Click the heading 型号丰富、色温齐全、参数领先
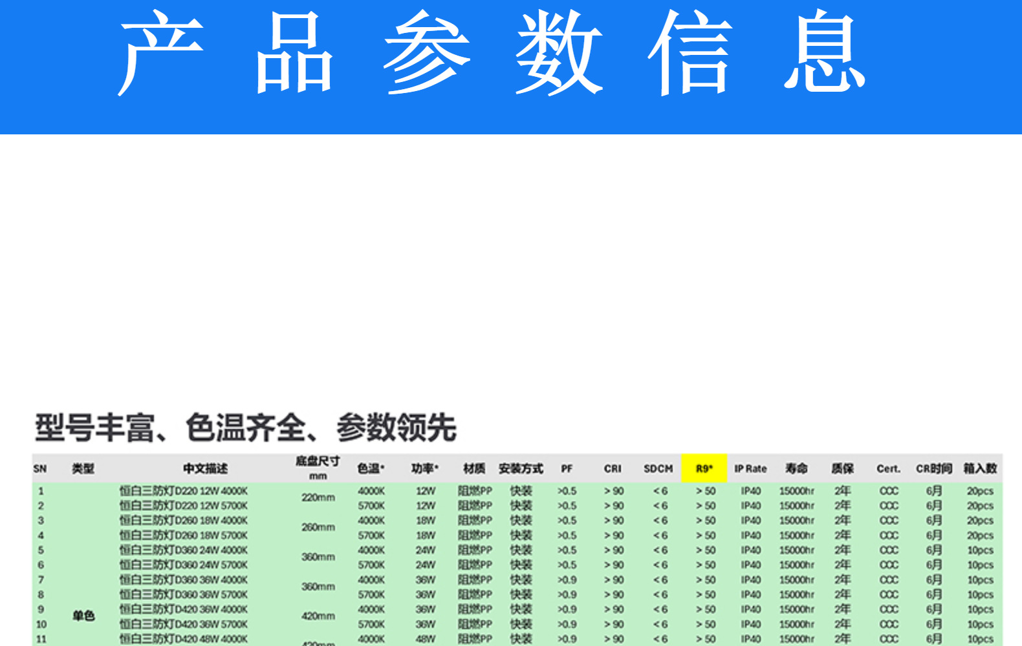 pyautogui.click(x=246, y=428)
